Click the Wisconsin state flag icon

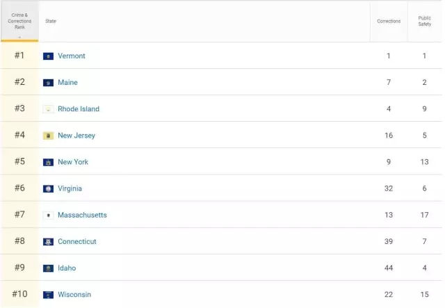[48, 295]
